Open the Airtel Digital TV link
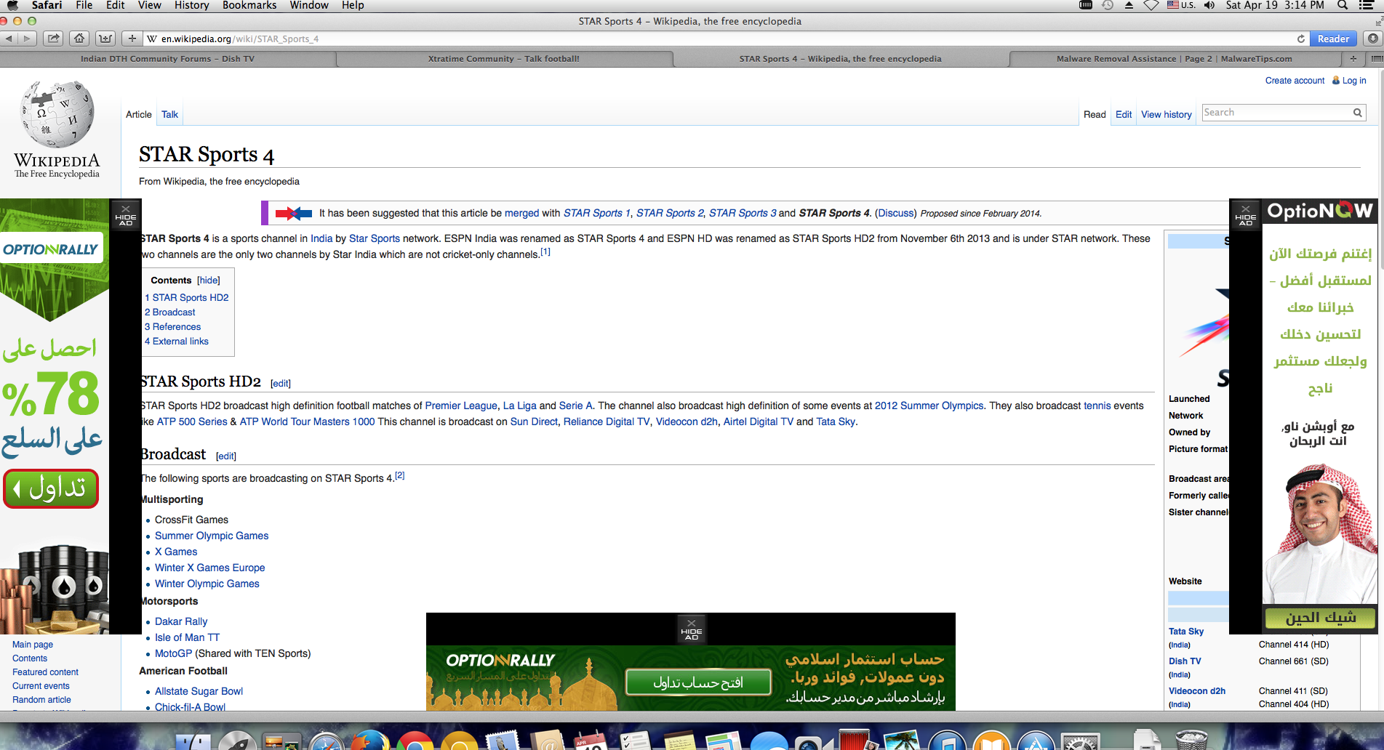The width and height of the screenshot is (1384, 750). pyautogui.click(x=758, y=422)
